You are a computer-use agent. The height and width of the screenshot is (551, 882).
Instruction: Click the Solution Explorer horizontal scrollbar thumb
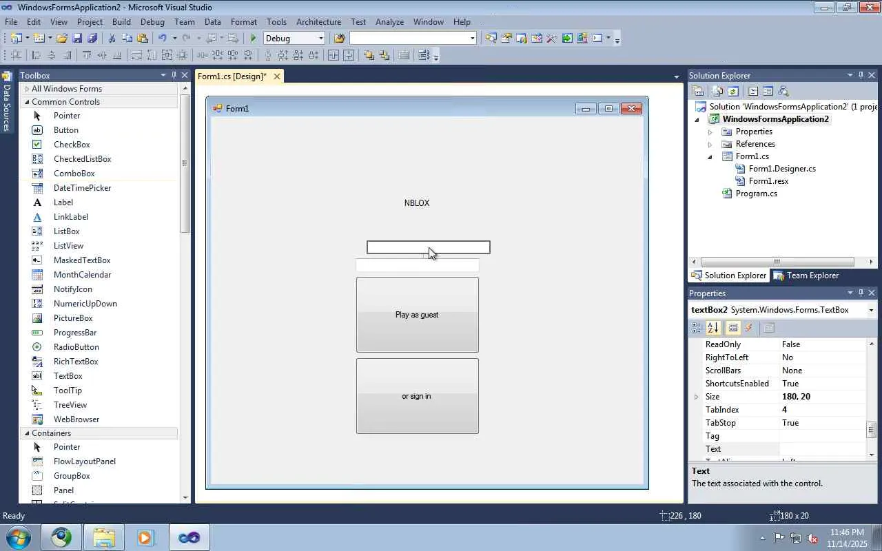[x=777, y=262]
